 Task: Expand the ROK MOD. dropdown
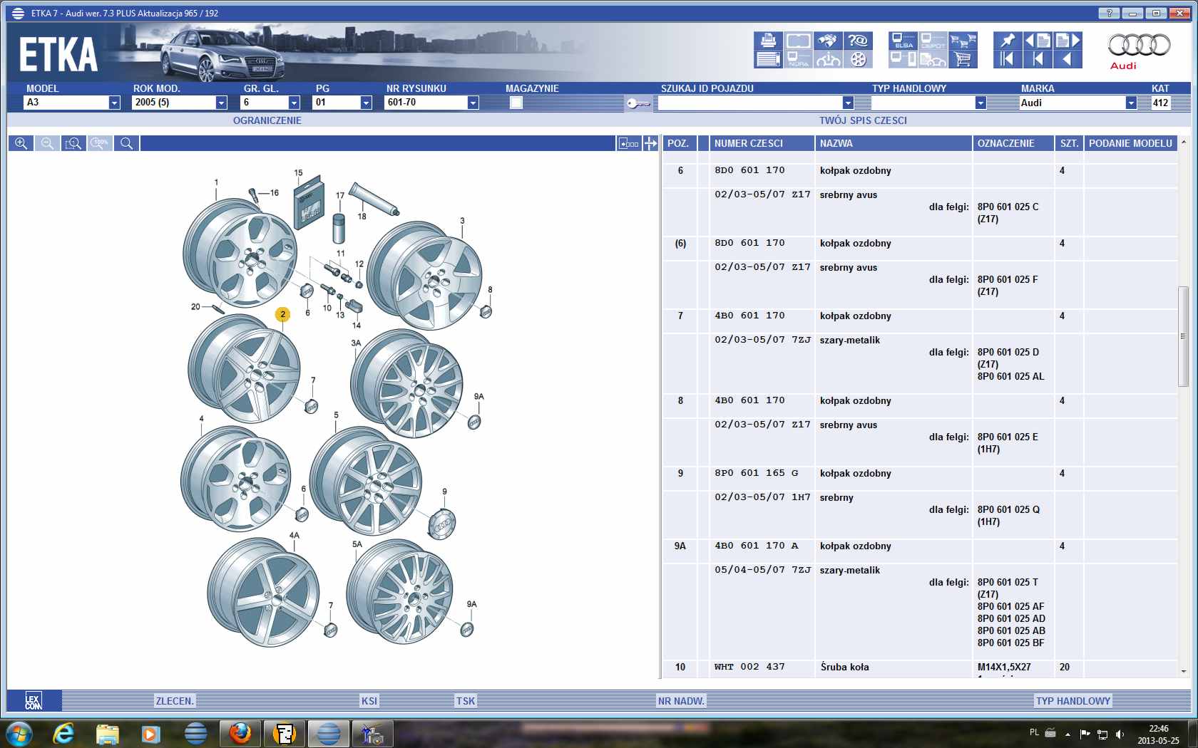click(x=221, y=103)
